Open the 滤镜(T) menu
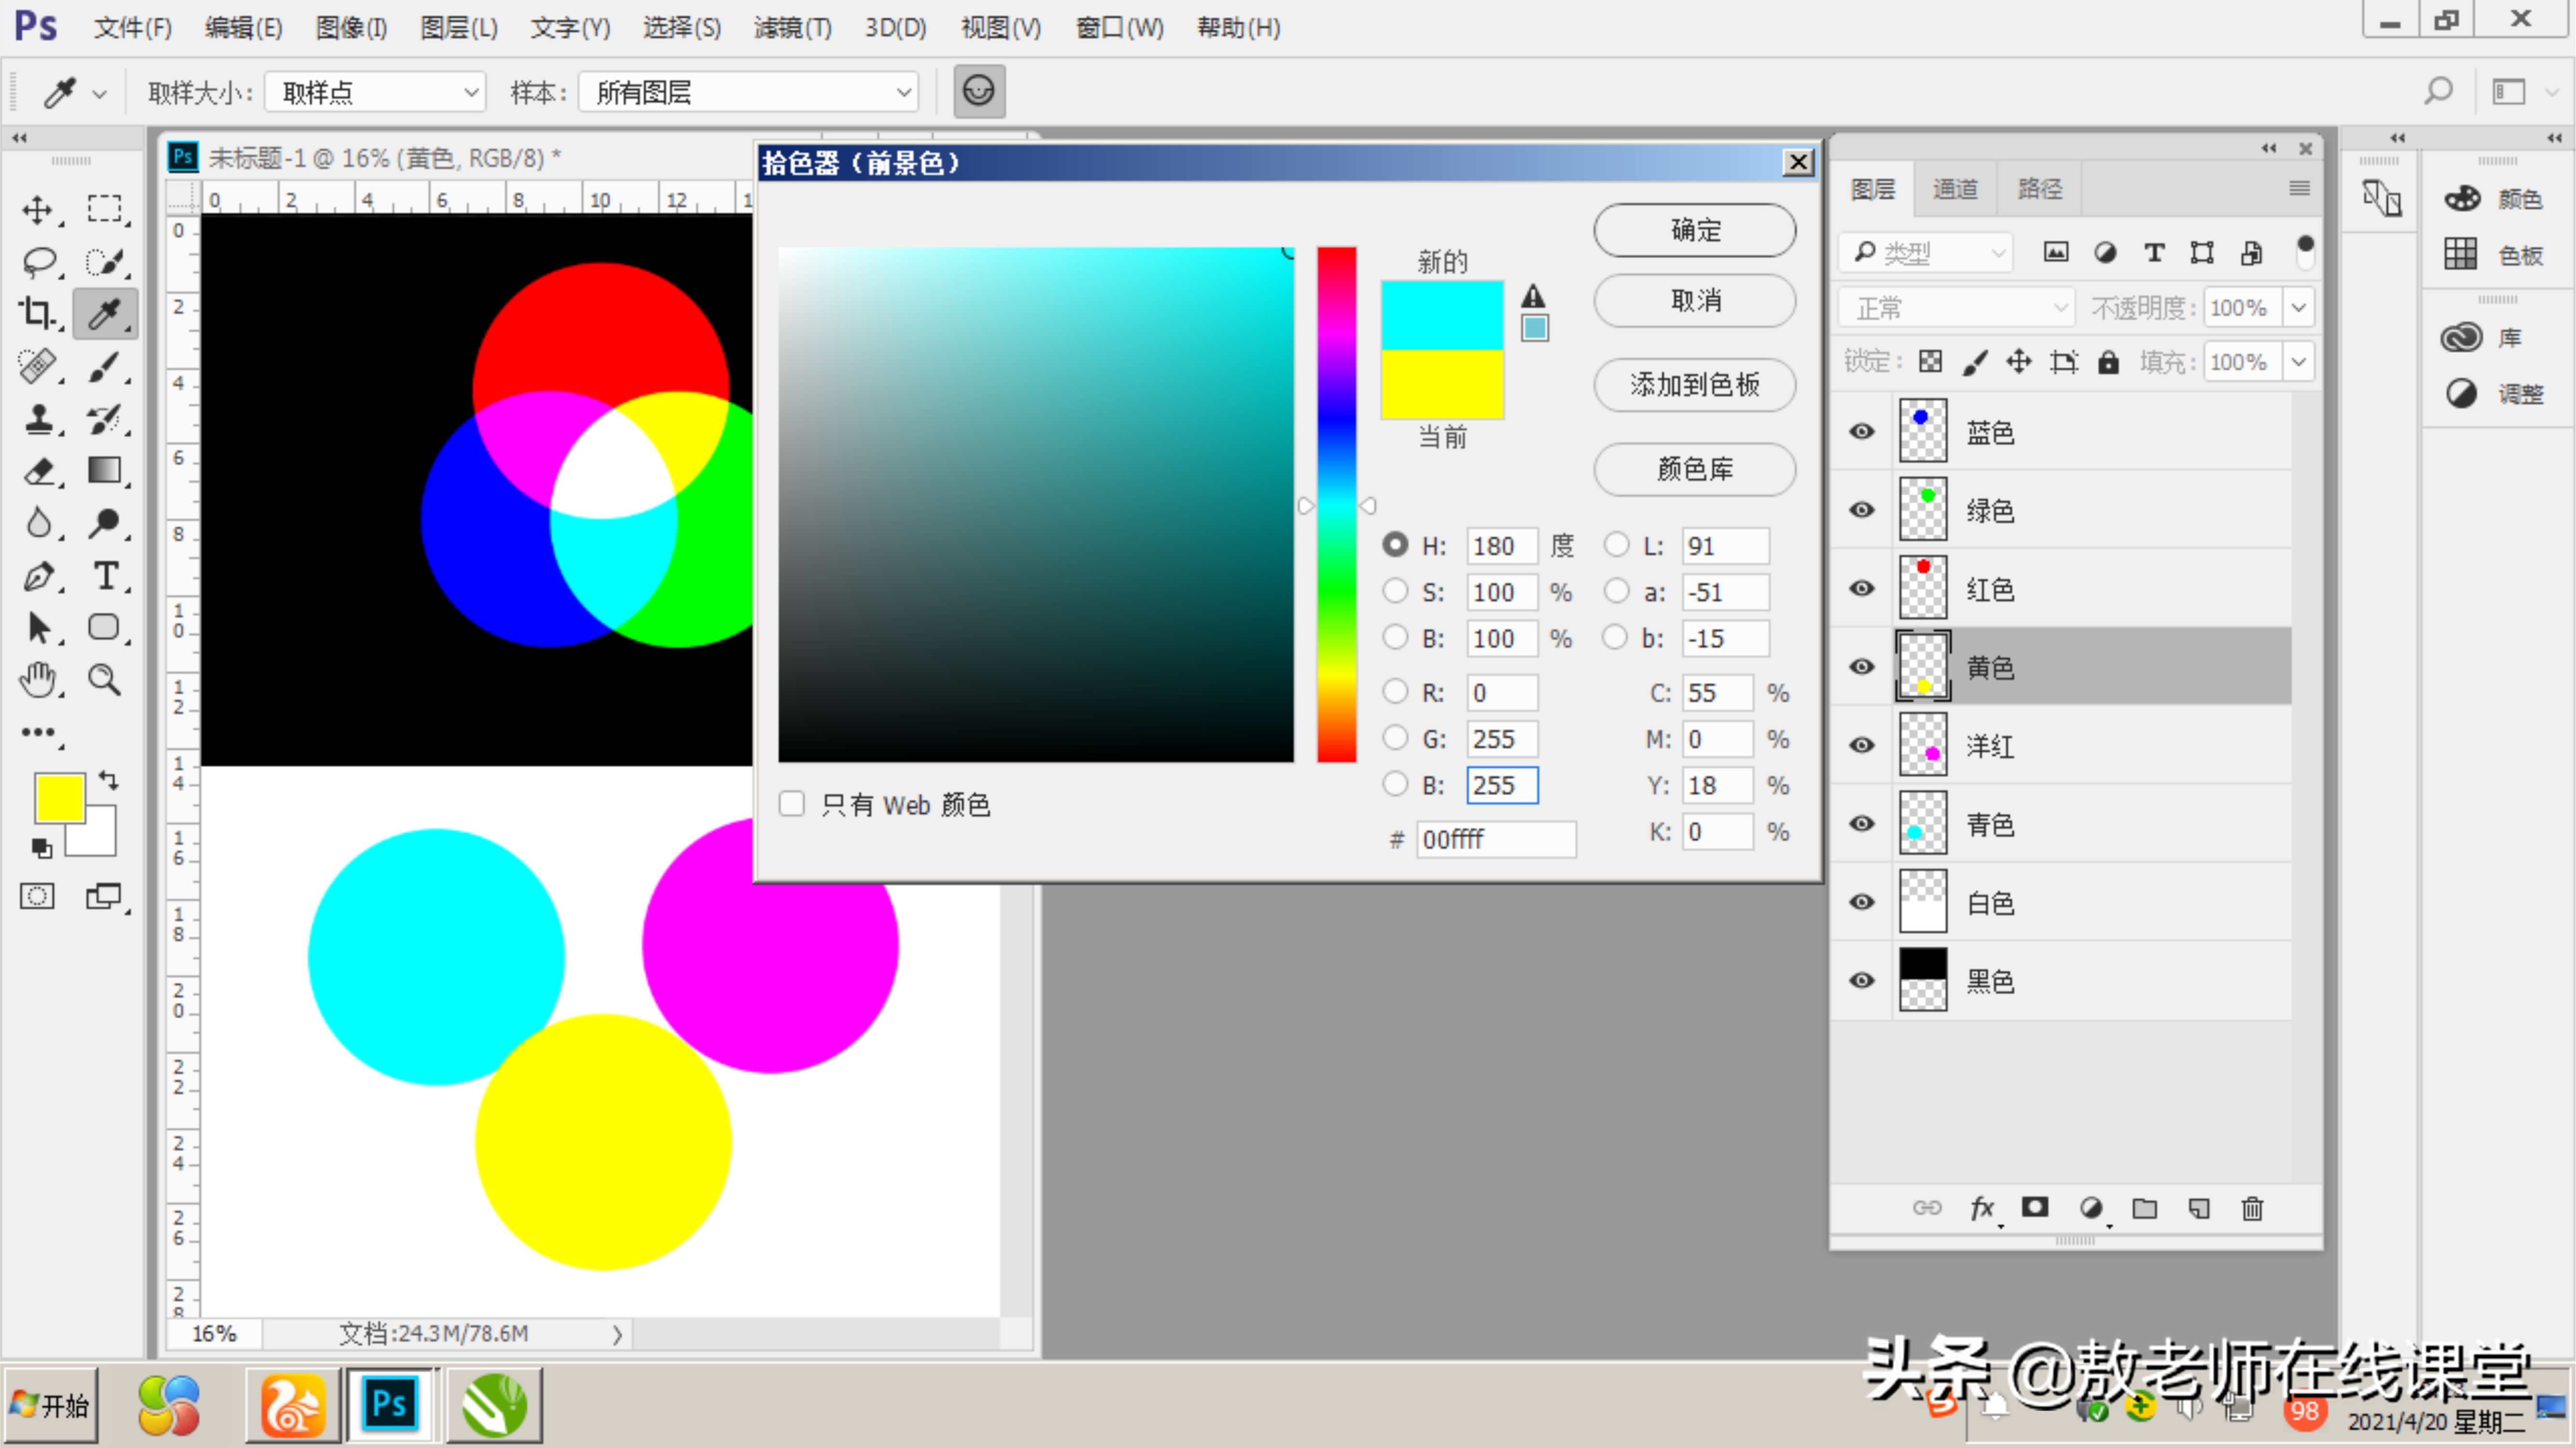The width and height of the screenshot is (2576, 1448). point(792,28)
